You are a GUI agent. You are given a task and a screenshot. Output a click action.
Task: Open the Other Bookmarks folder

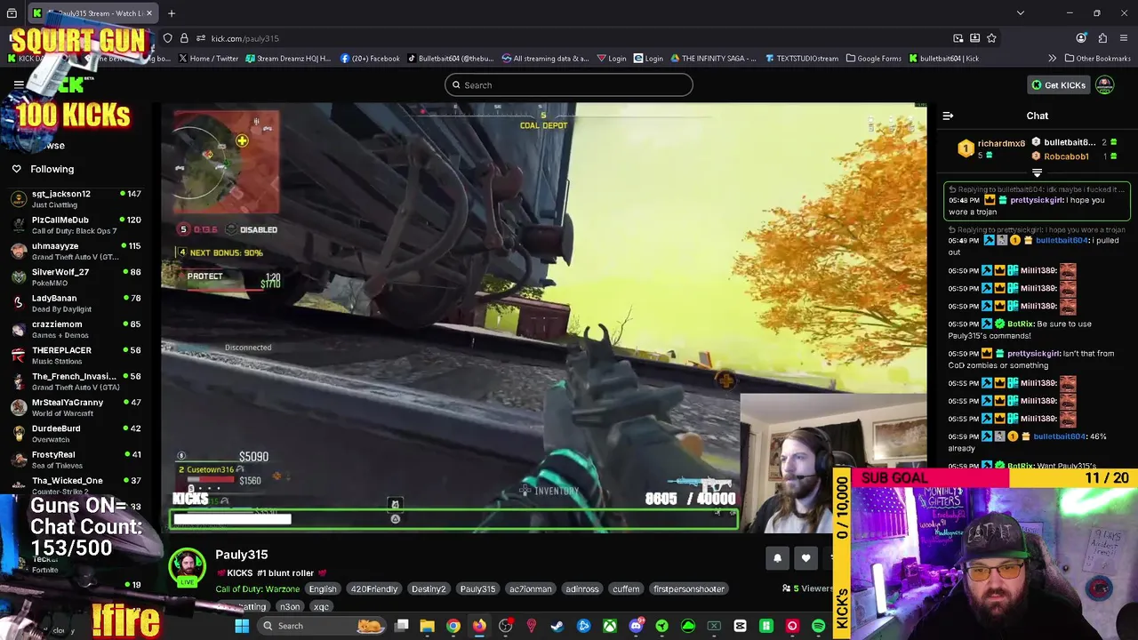(1097, 59)
